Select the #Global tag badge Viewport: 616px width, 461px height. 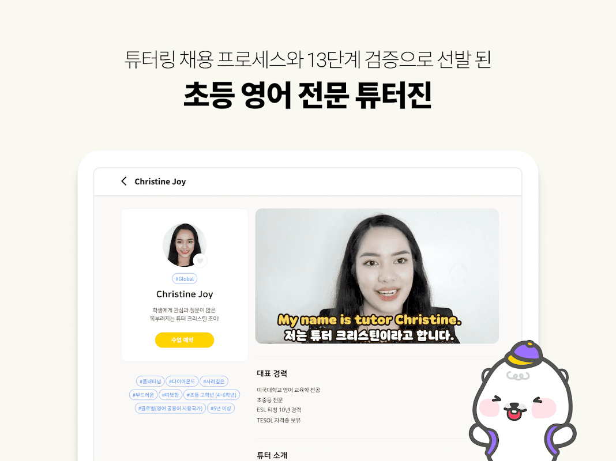[185, 278]
